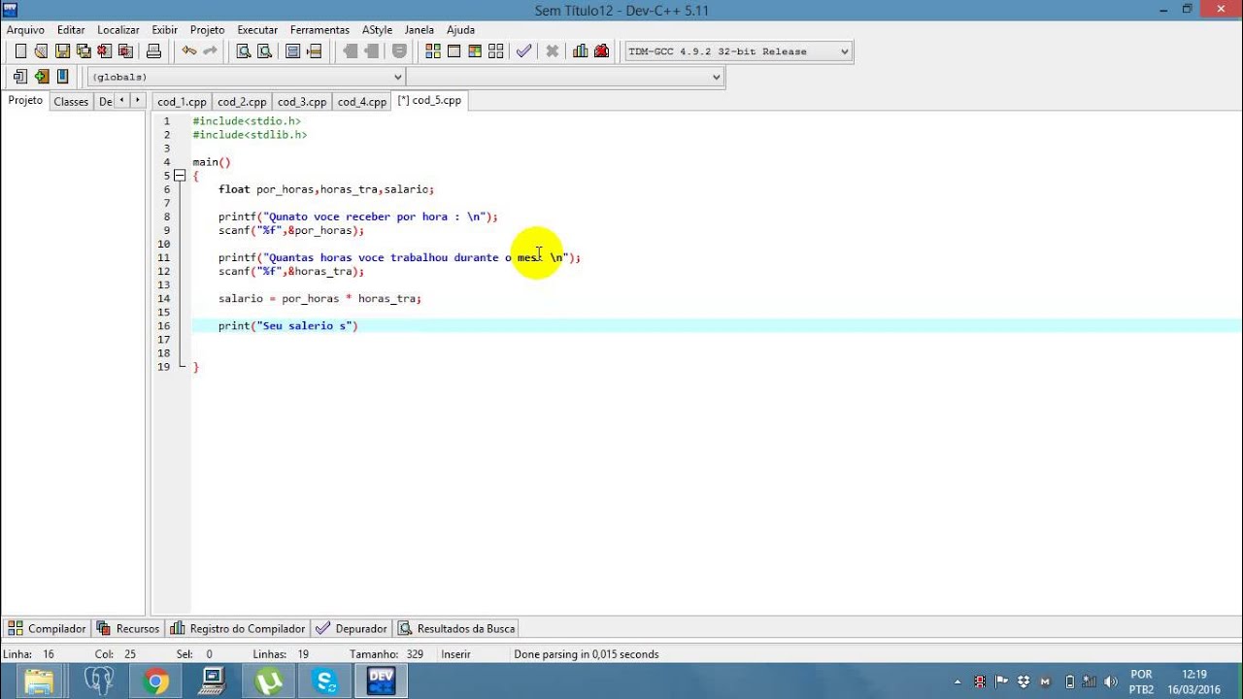Open the Ferramentas menu

(x=320, y=30)
